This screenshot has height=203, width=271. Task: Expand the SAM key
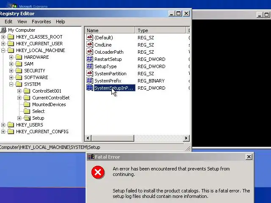(11, 64)
